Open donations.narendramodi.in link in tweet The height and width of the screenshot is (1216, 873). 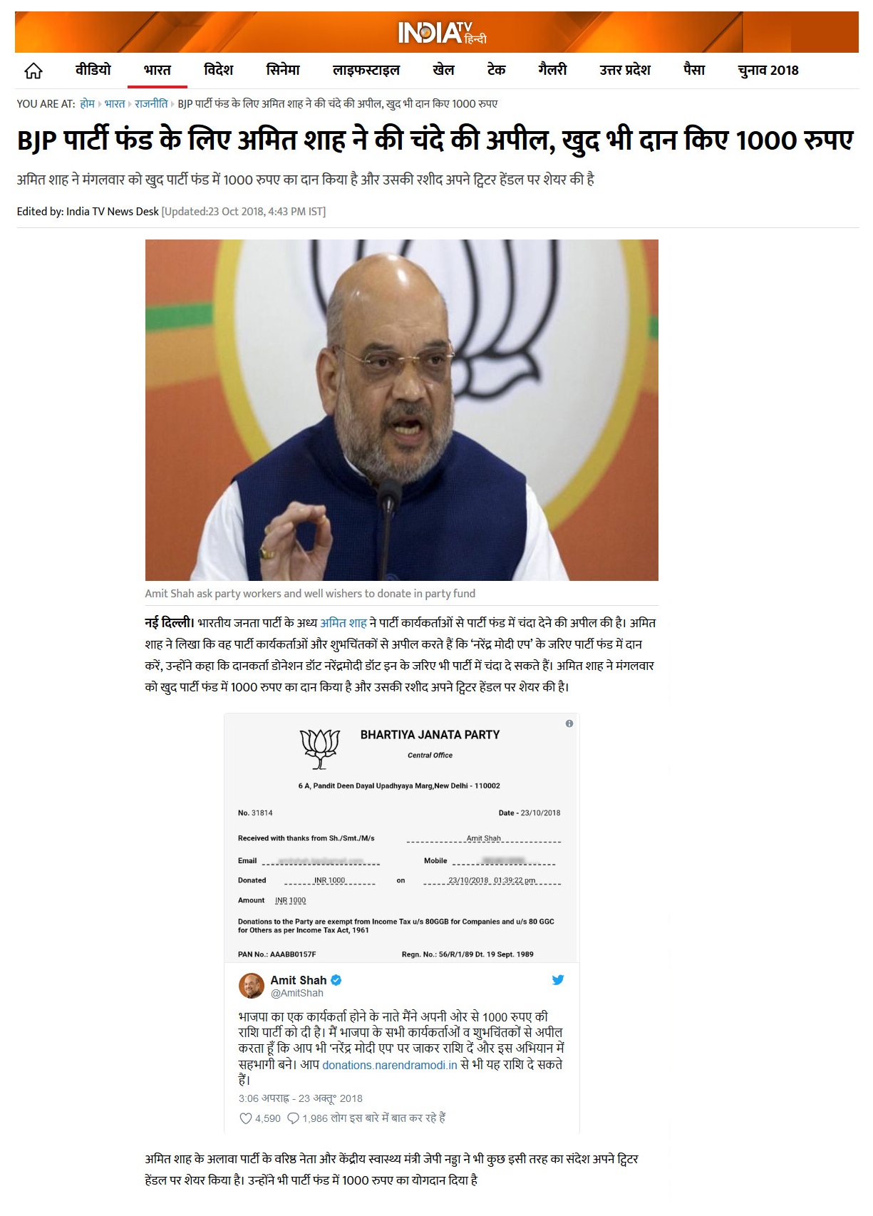390,1065
